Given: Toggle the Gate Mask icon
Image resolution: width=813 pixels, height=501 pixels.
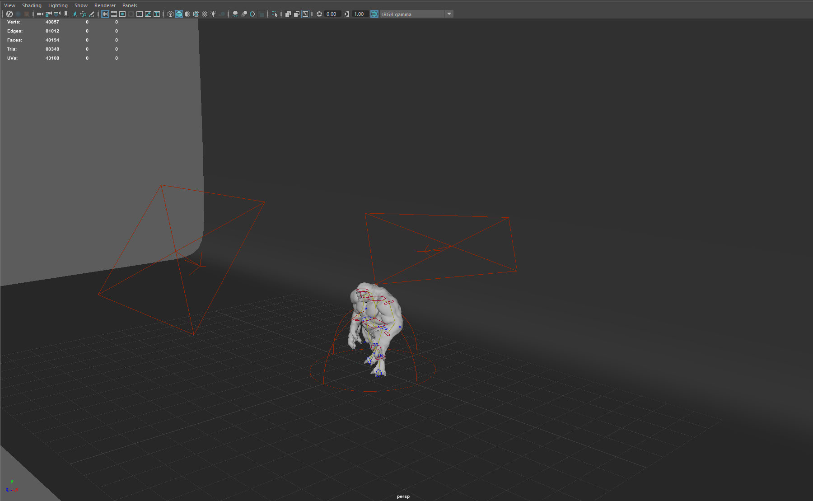Looking at the screenshot, I should 131,14.
